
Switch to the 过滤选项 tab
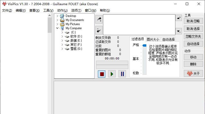click(x=138, y=39)
